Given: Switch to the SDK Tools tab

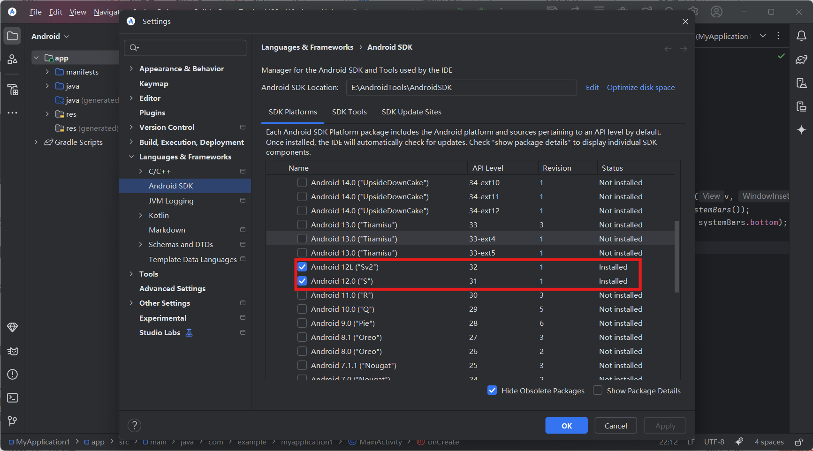Looking at the screenshot, I should (x=350, y=112).
